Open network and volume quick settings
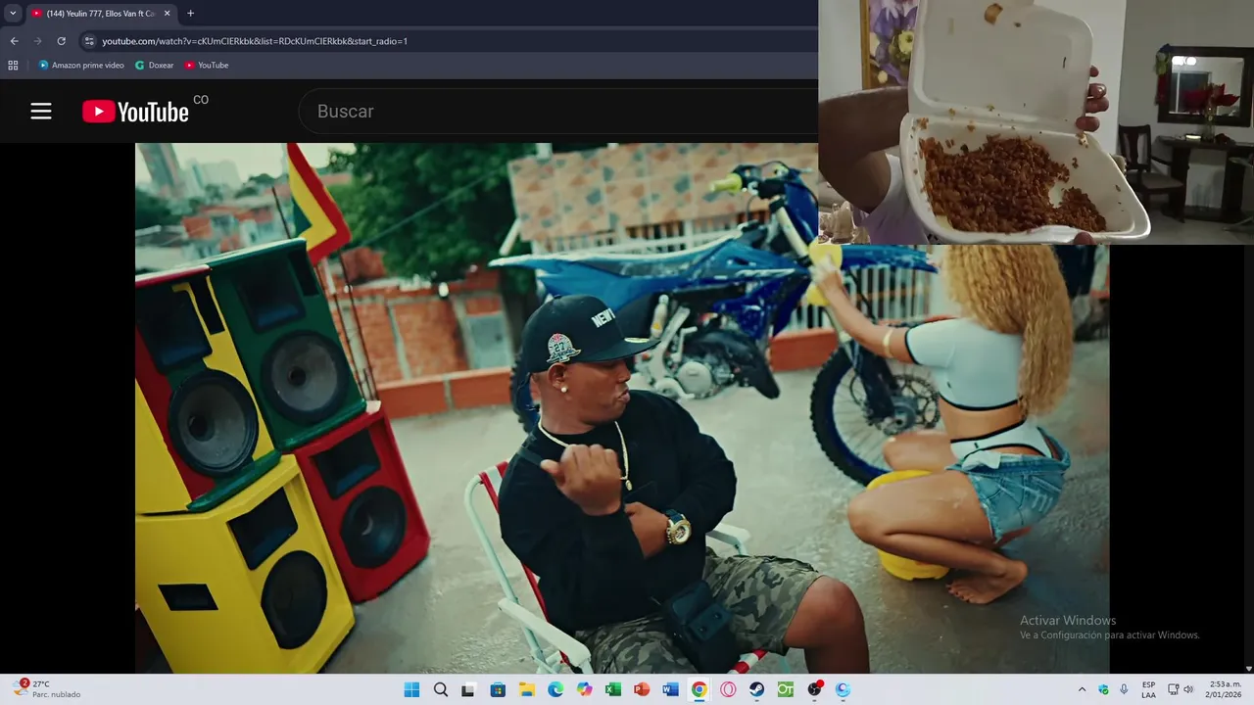 pyautogui.click(x=1181, y=689)
